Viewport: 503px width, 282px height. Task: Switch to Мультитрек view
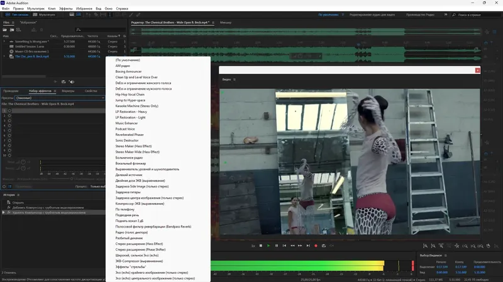point(44,14)
